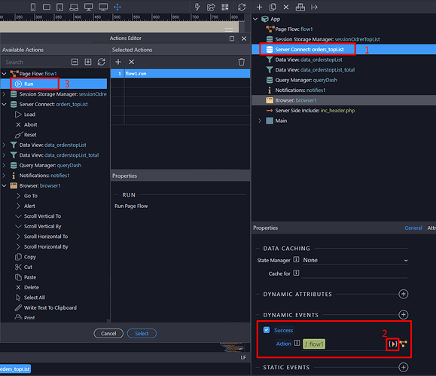The height and width of the screenshot is (376, 436).
Task: Click the page flow icon next to Action field
Action: 404,344
